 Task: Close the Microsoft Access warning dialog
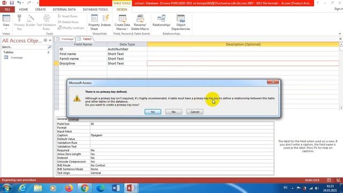click(273, 82)
